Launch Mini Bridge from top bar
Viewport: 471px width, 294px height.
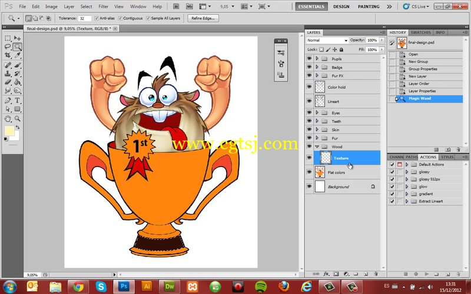(x=190, y=6)
